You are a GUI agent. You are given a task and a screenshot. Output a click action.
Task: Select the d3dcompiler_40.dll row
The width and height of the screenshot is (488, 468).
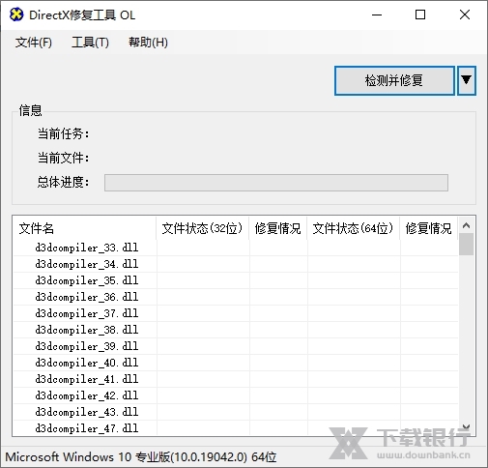(x=236, y=363)
